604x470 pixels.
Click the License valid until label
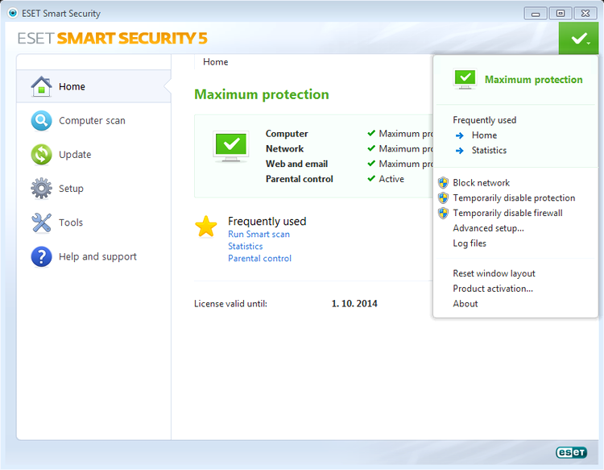click(230, 304)
